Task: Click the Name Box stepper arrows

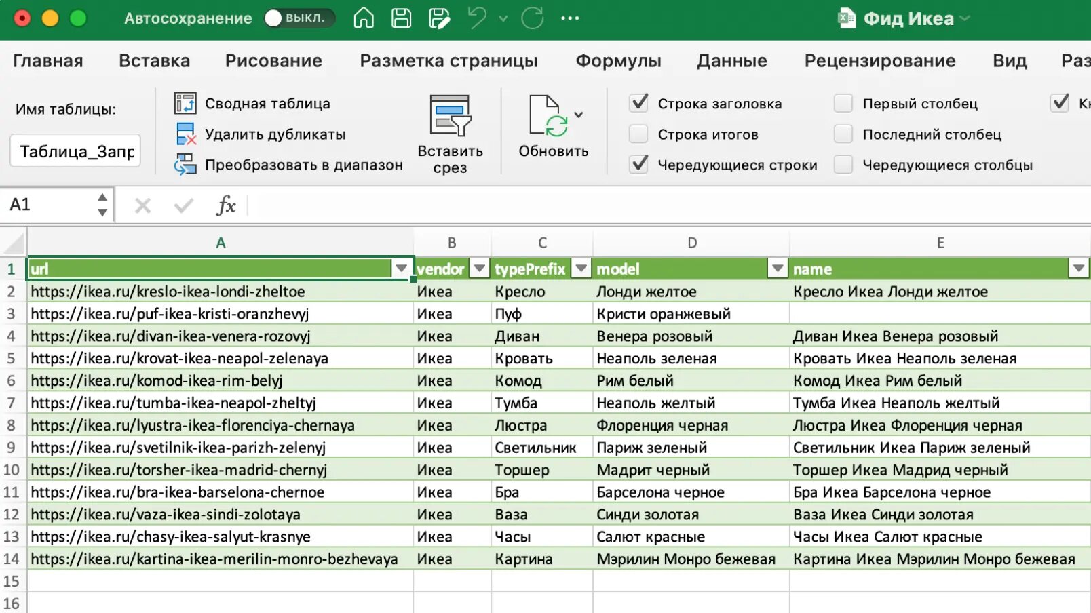Action: pos(102,205)
